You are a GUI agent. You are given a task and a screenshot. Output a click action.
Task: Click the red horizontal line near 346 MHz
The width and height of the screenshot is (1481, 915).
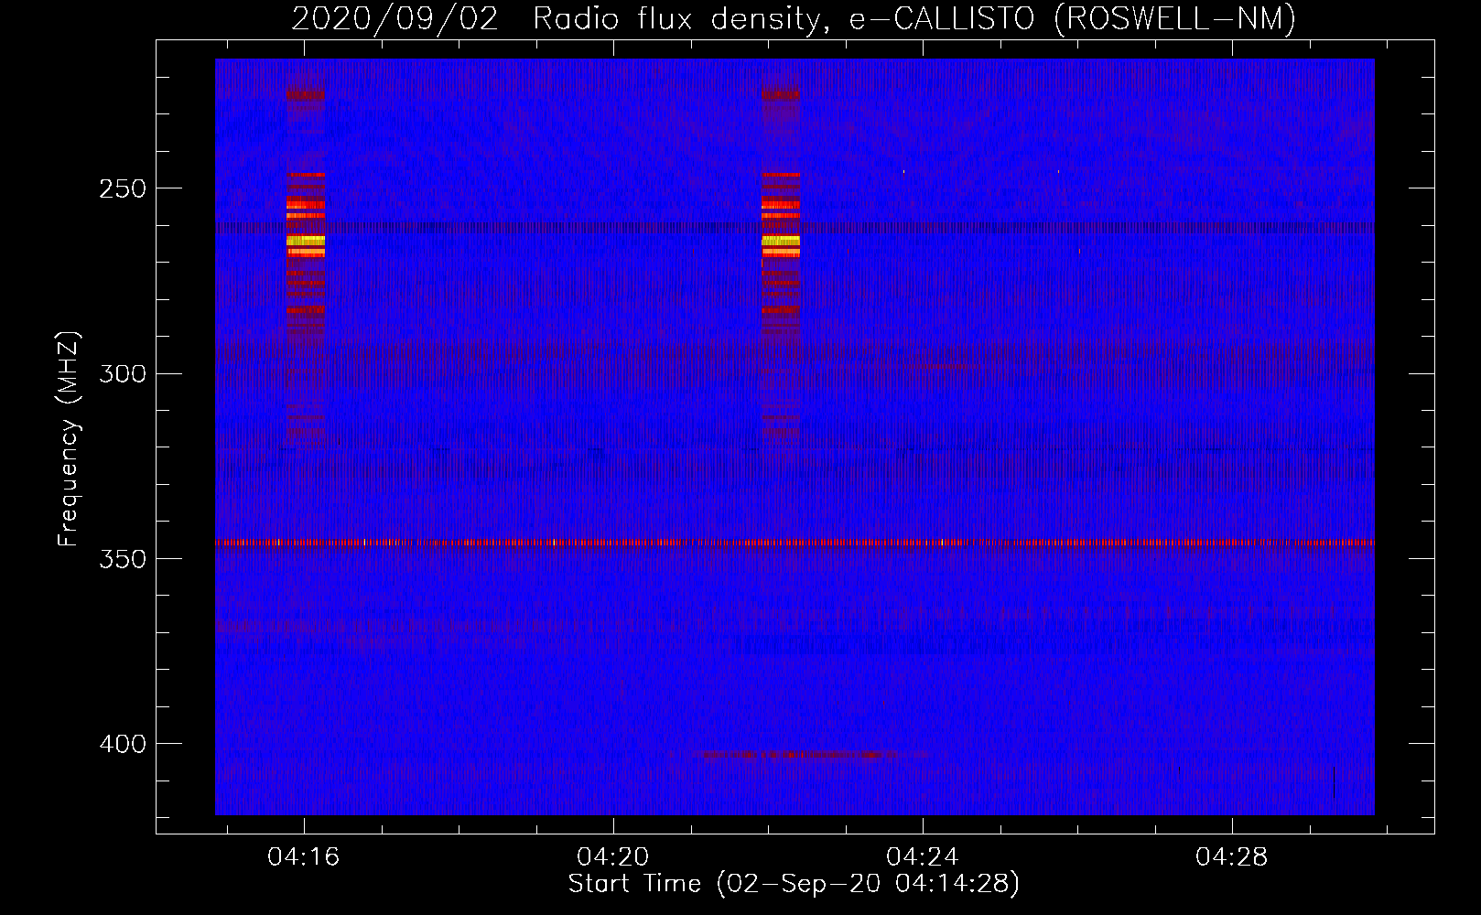tap(795, 543)
